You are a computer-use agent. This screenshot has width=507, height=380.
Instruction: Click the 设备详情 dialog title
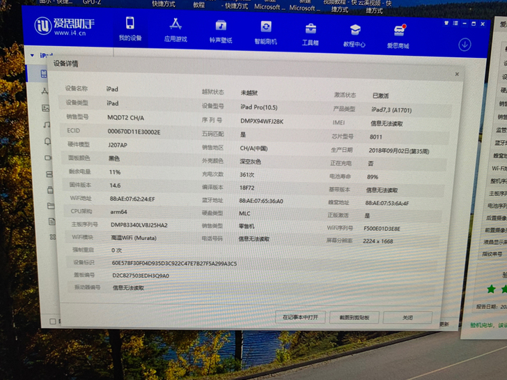65,63
